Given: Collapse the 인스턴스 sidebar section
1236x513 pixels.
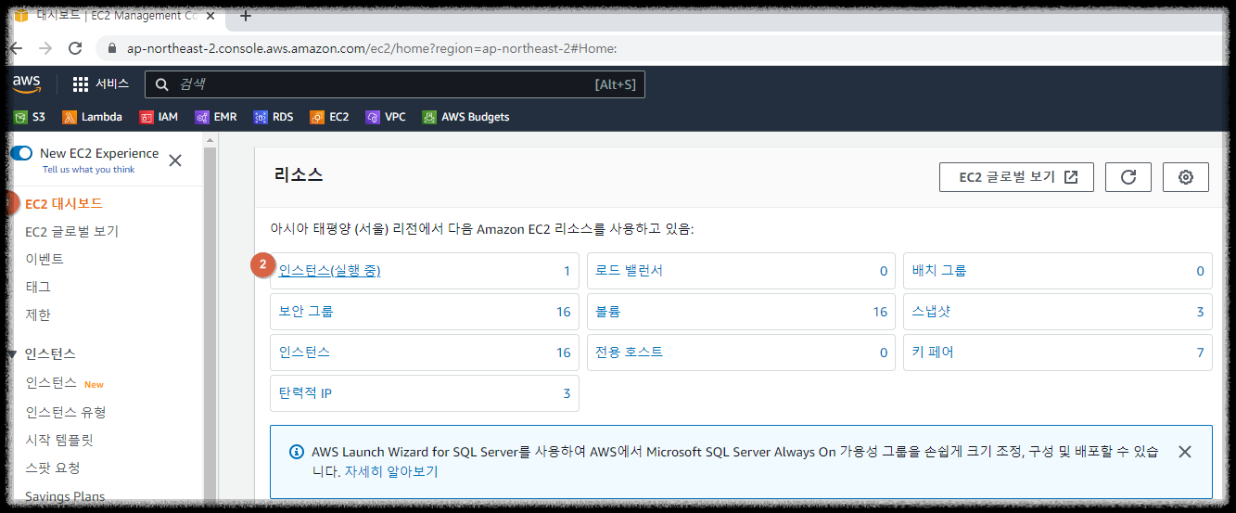Looking at the screenshot, I should [x=12, y=354].
